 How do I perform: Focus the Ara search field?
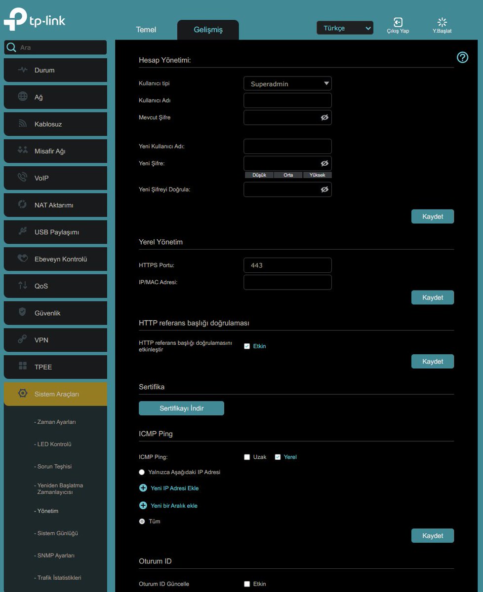[55, 47]
